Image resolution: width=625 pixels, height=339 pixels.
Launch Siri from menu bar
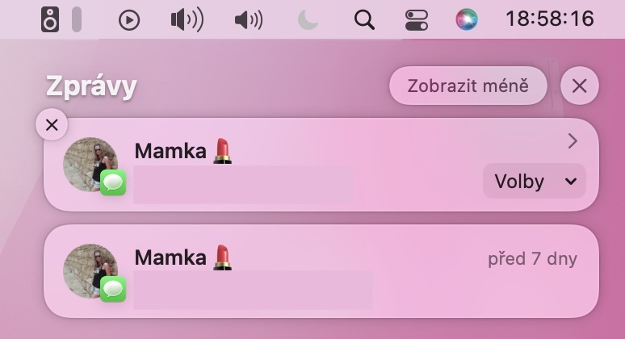(467, 19)
